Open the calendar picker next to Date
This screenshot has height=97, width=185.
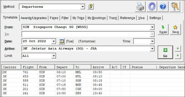(x=61, y=41)
